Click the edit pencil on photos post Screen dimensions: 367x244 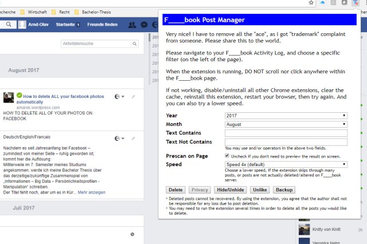[x=134, y=97]
